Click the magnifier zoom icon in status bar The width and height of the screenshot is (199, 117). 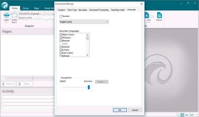[x=178, y=115]
